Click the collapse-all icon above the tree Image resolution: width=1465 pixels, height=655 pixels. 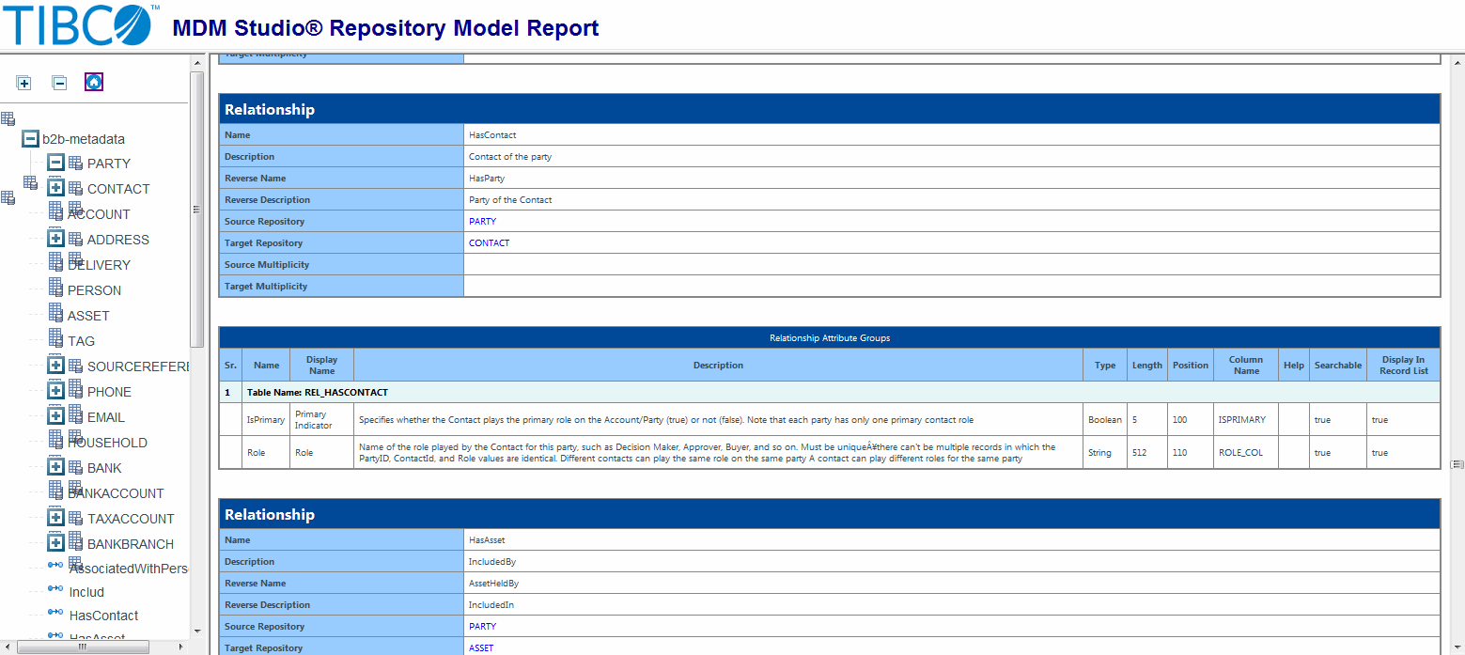tap(59, 83)
